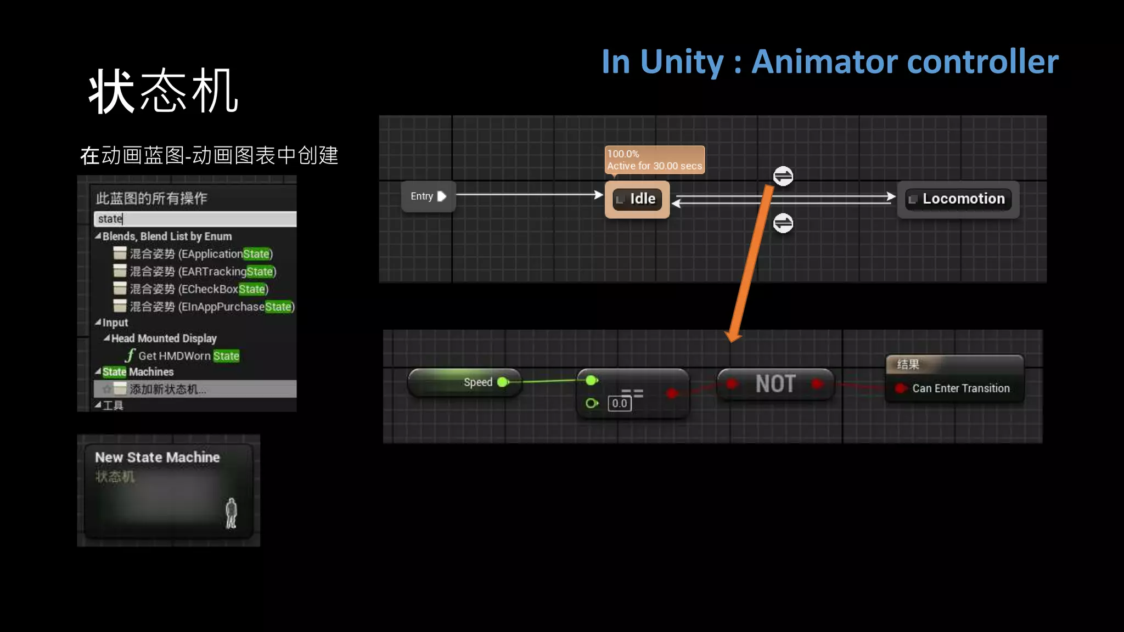Screen dimensions: 1124x632
Task: Select the Idle state node
Action: 637,199
